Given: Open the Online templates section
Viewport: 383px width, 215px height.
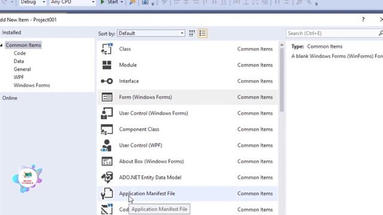Looking at the screenshot, I should (10, 98).
